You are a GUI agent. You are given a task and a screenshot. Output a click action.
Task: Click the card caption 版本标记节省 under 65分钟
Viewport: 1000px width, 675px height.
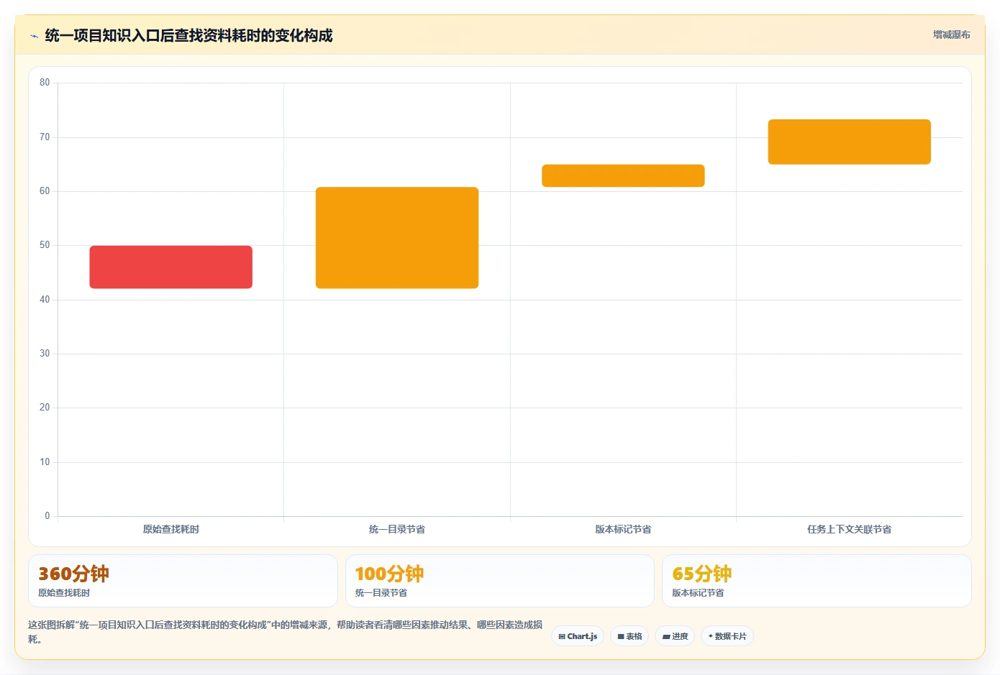tap(698, 593)
